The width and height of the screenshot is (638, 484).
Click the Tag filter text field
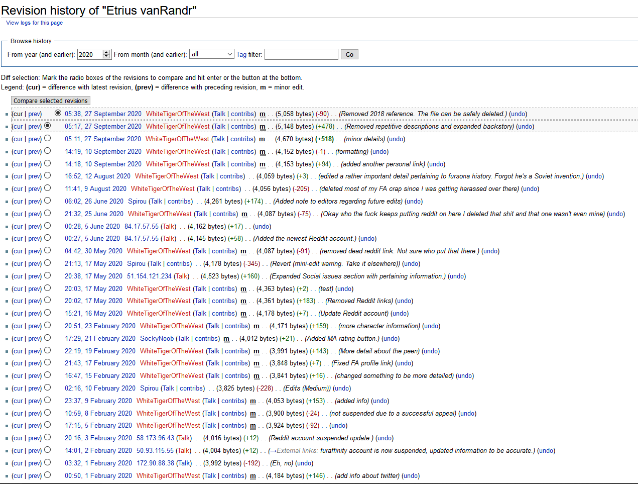click(301, 54)
